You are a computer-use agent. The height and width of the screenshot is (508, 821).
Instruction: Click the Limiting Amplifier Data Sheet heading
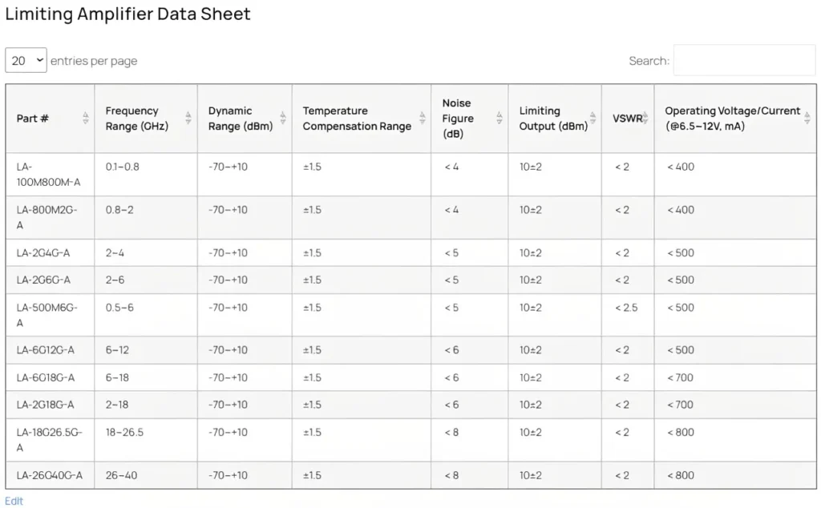click(128, 14)
